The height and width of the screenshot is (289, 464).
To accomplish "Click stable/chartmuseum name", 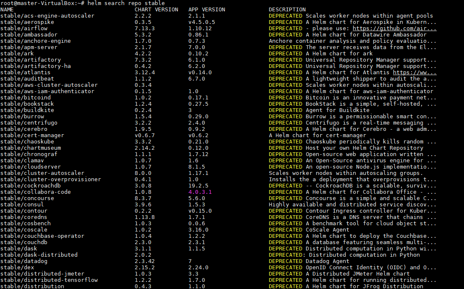I will click(31, 148).
